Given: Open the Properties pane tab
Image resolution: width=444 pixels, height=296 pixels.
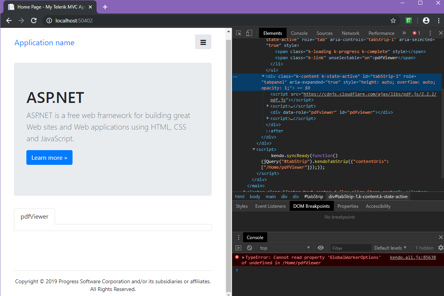Looking at the screenshot, I should pos(348,206).
